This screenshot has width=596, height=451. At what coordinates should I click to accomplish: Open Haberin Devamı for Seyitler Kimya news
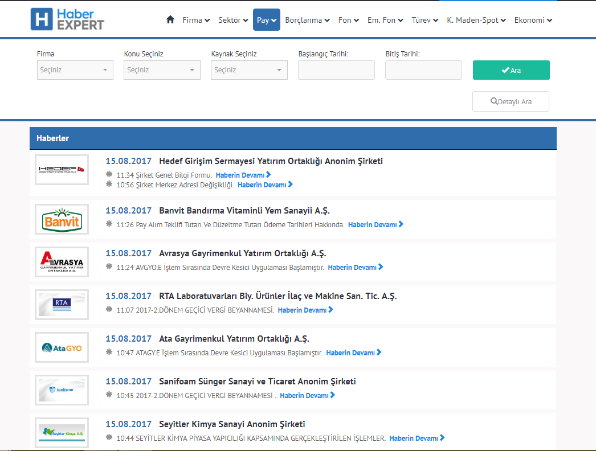[417, 438]
